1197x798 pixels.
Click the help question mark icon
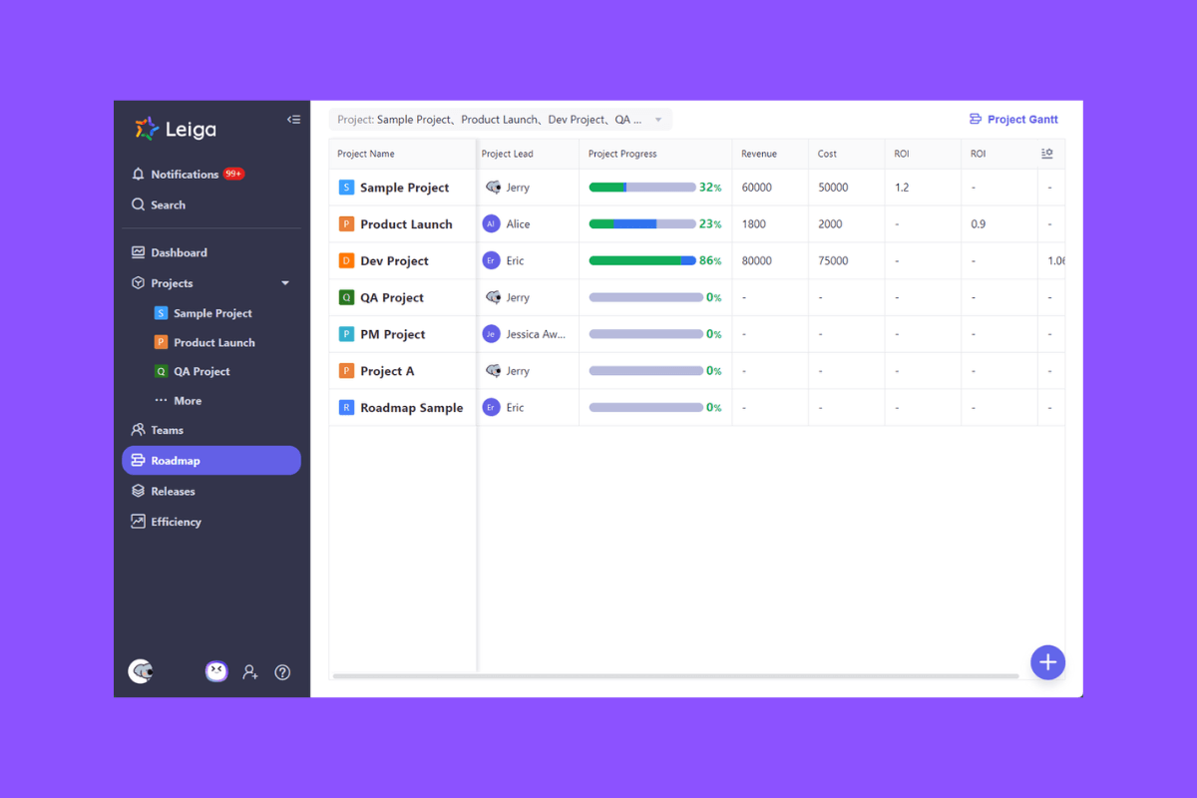pos(282,671)
